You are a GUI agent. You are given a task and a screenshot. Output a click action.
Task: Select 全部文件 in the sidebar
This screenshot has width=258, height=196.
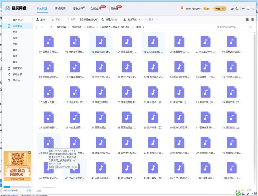(x=17, y=26)
